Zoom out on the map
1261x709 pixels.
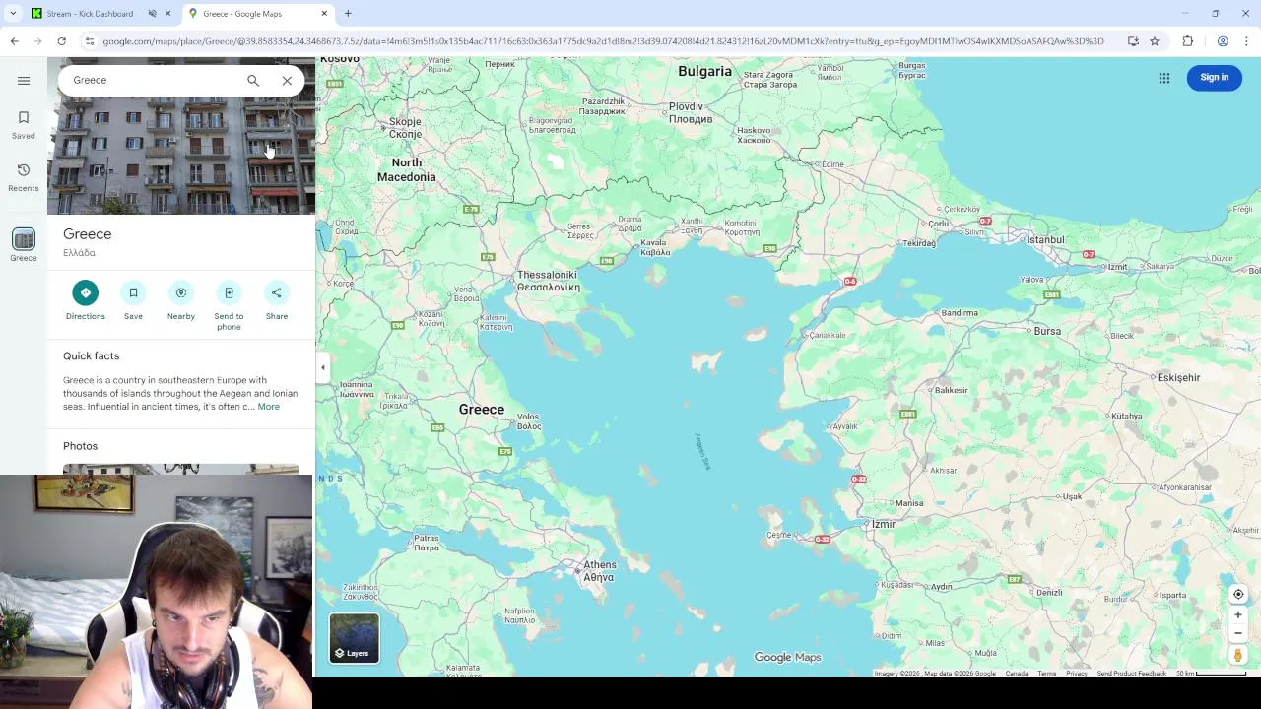[1238, 633]
